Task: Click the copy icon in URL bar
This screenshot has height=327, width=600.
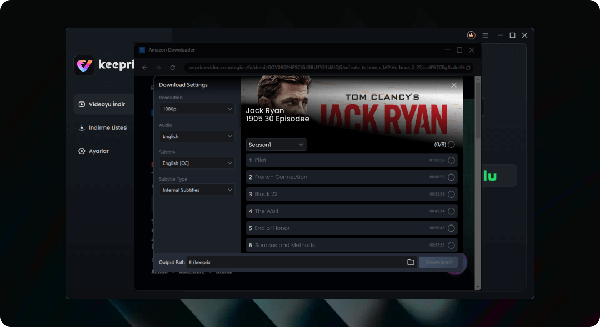Action: coord(468,68)
